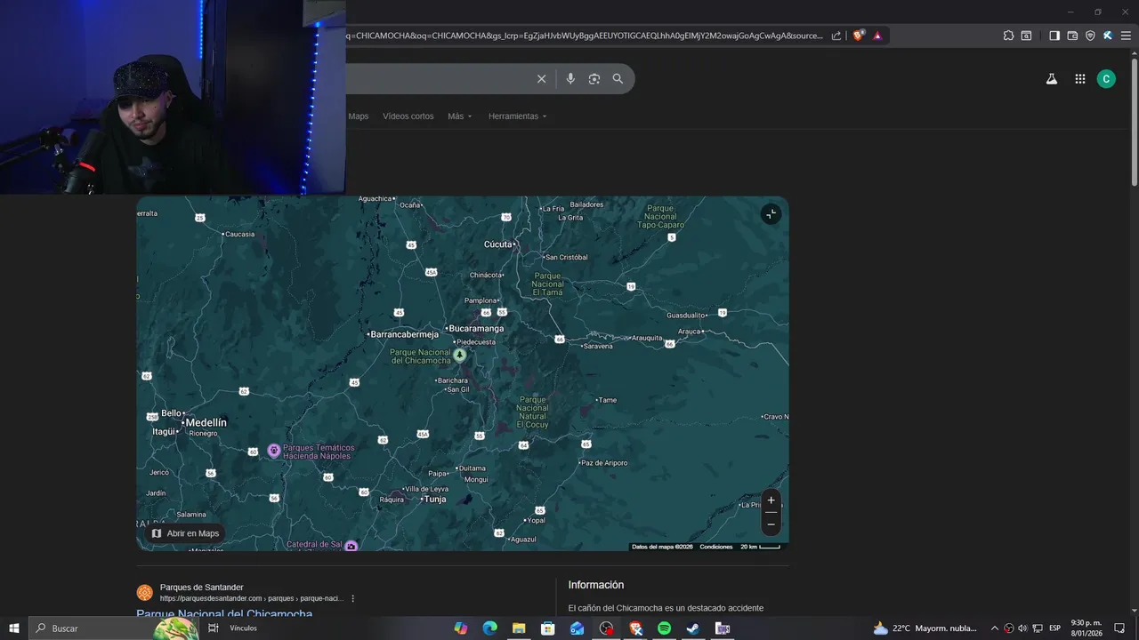Open OBS Studio from taskbar
1139x640 pixels.
(x=606, y=628)
